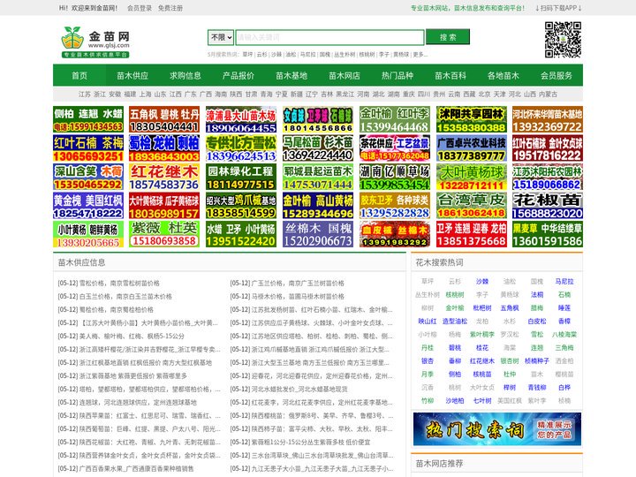Open the 紫薇 杜英 ad banner
636x477 pixels.
coord(164,234)
